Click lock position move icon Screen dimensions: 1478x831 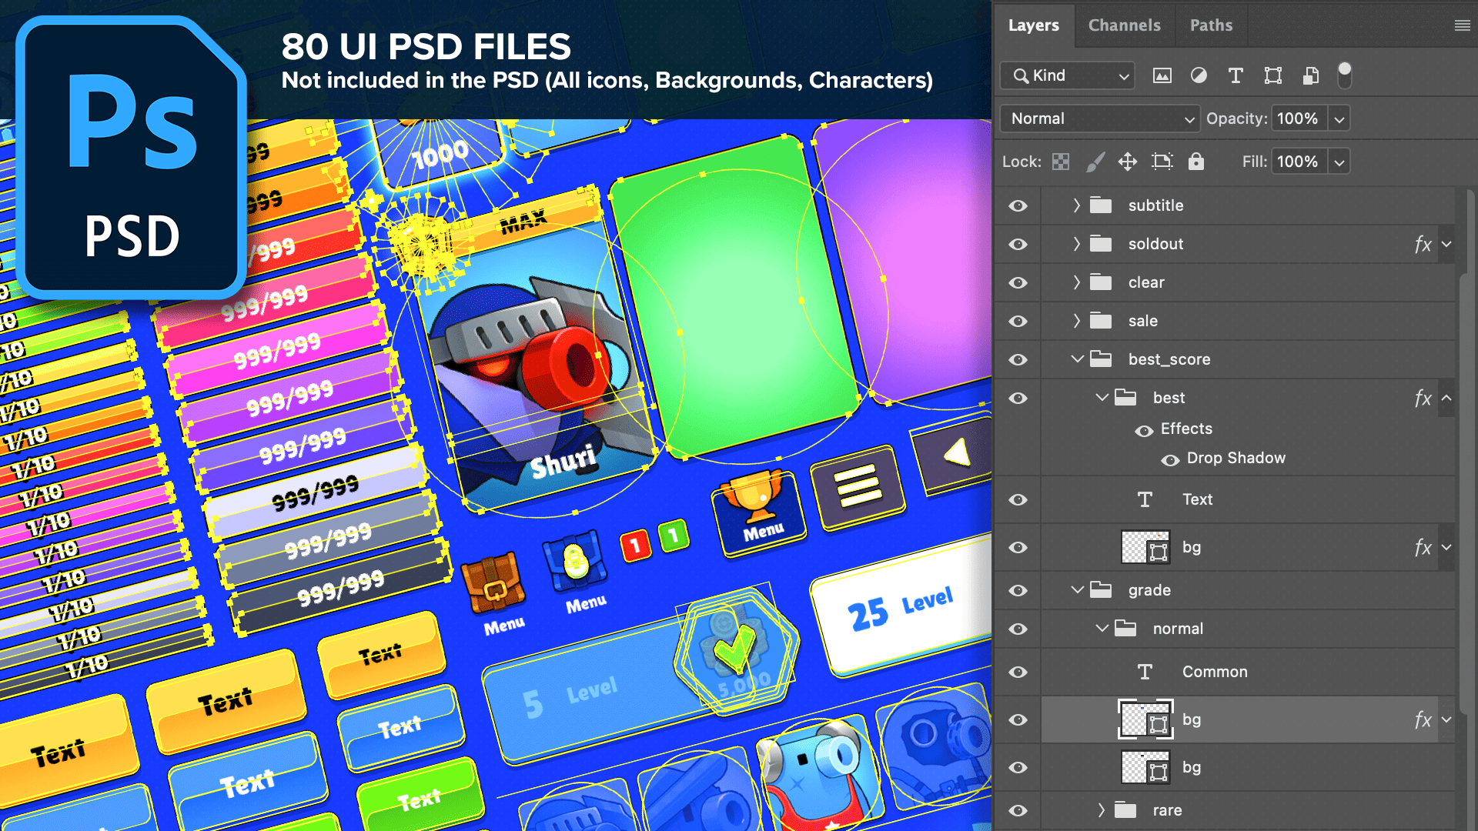tap(1128, 162)
